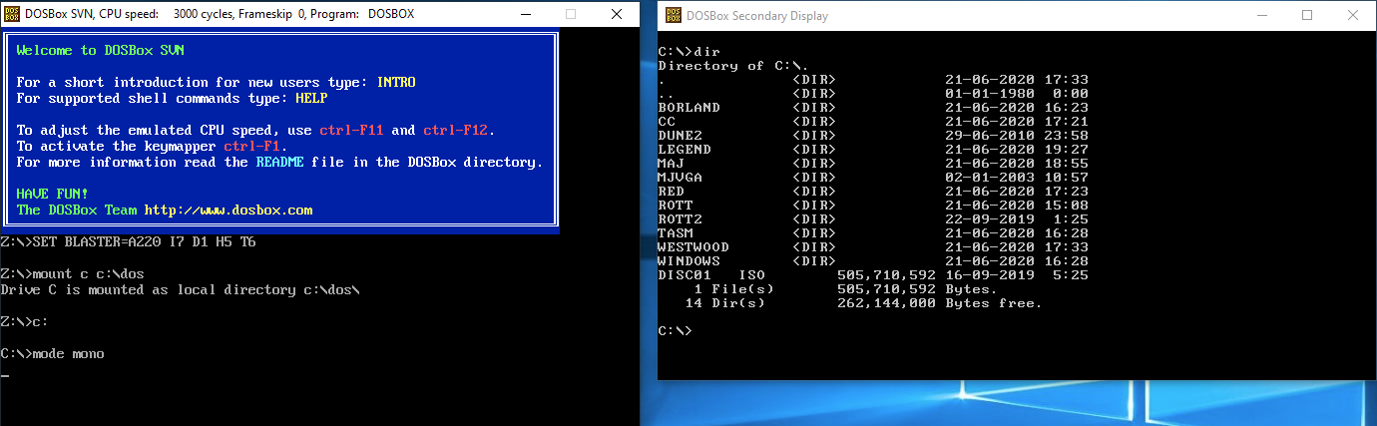Click the DUNE2 directory entry

873,135
